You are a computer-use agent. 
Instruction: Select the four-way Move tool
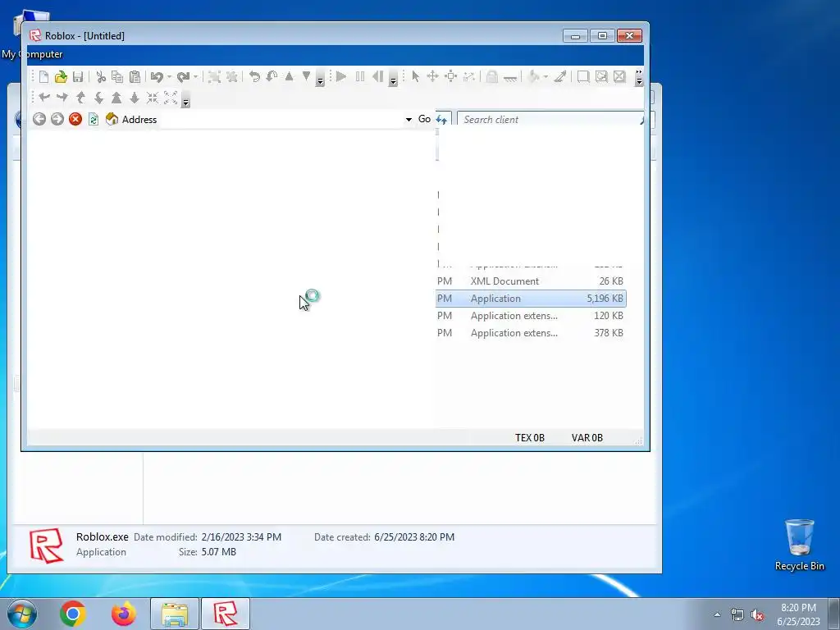[432, 76]
